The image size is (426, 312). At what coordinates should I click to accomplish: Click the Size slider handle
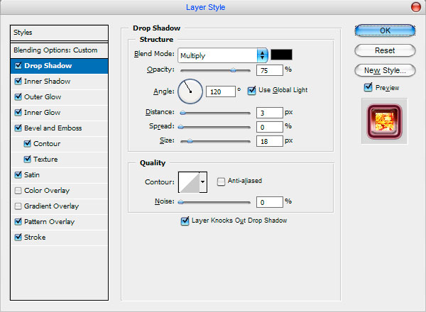[x=190, y=141]
